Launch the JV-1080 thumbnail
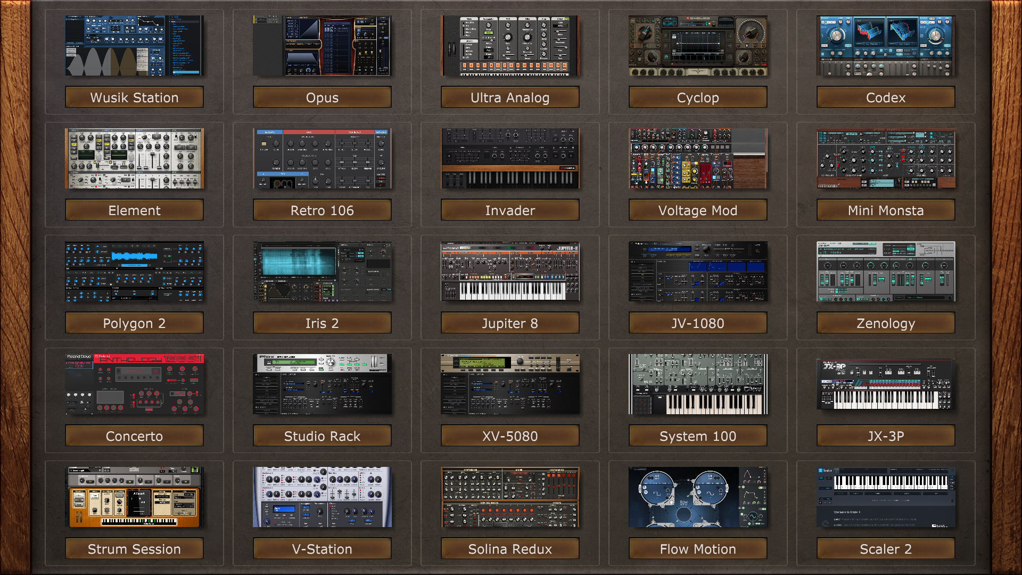This screenshot has width=1022, height=575. click(x=698, y=272)
